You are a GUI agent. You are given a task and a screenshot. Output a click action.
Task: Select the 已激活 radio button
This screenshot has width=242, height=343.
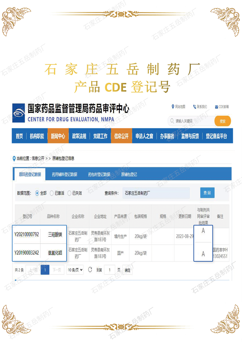coord(52,193)
